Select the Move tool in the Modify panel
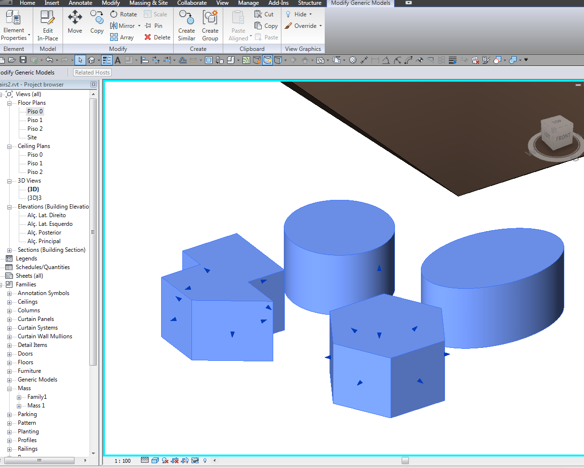584x468 pixels. click(x=75, y=23)
